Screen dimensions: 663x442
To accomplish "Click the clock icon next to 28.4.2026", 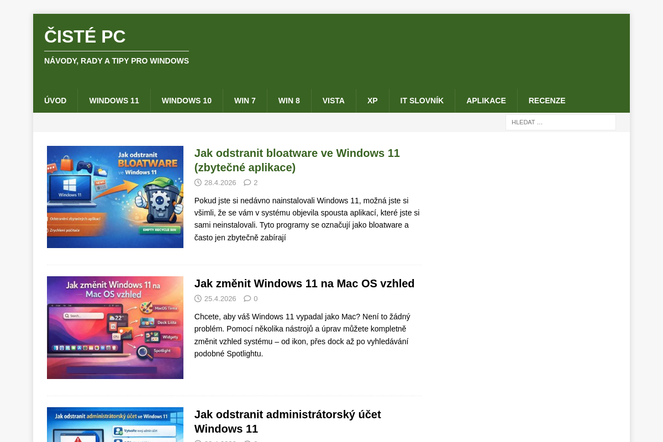I will (x=198, y=182).
